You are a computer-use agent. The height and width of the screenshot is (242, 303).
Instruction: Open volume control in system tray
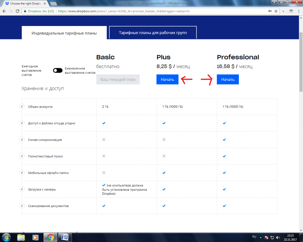pyautogui.click(x=278, y=238)
